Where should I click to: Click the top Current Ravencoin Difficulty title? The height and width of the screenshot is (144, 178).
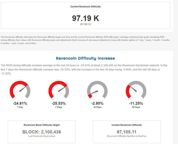85,6
